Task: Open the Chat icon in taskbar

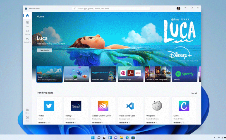Action: click(x=116, y=138)
